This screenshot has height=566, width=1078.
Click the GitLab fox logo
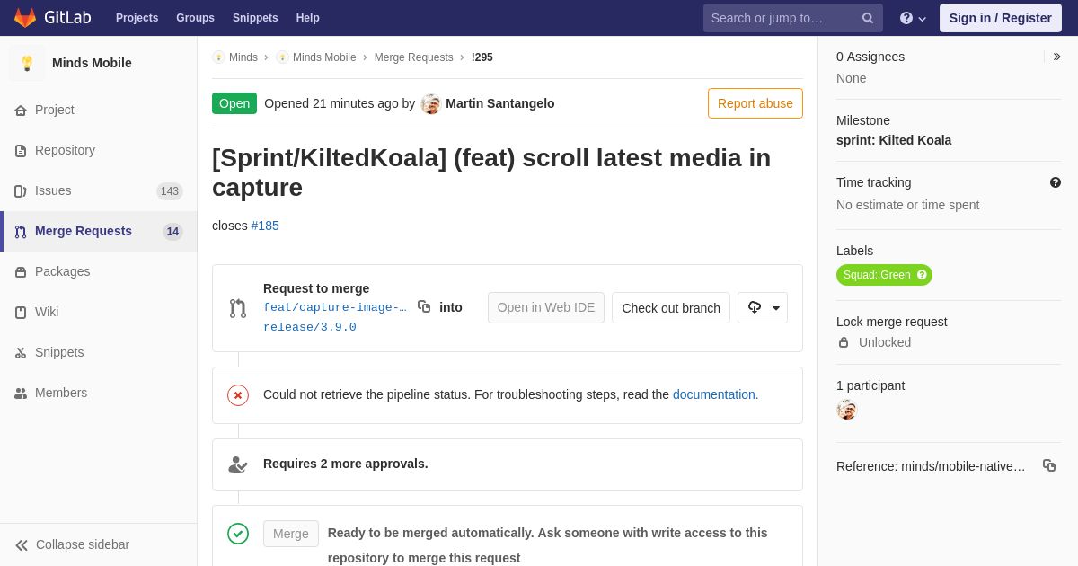(x=25, y=18)
